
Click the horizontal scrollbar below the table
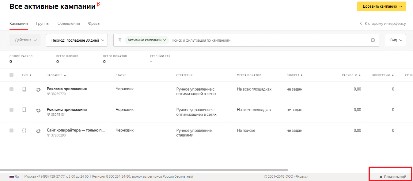click(x=144, y=170)
